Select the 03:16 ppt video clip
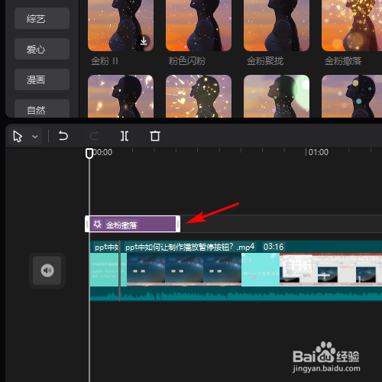 (x=251, y=270)
